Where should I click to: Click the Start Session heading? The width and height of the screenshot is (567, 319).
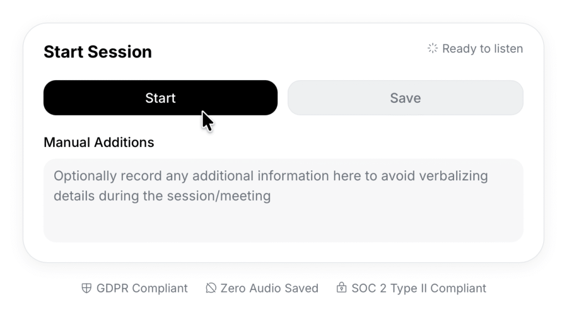pos(97,52)
